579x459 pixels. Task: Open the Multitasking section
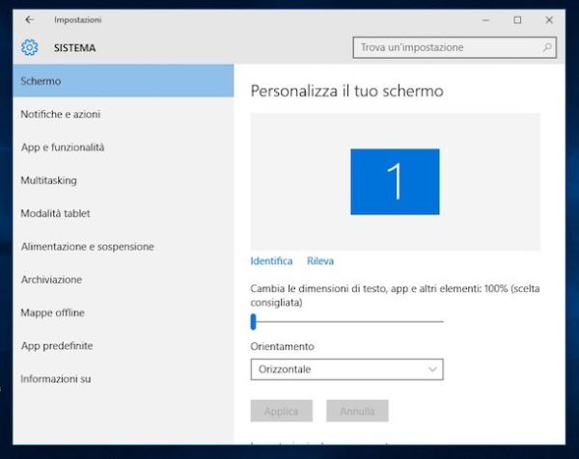pyautogui.click(x=48, y=180)
